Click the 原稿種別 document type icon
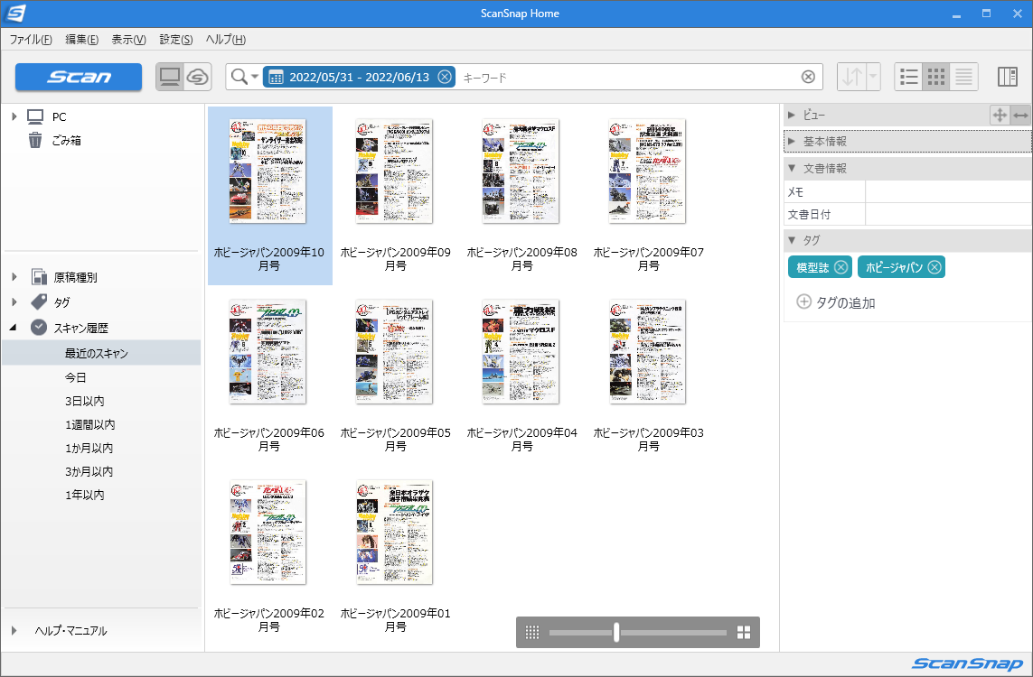The height and width of the screenshot is (677, 1033). click(x=39, y=277)
